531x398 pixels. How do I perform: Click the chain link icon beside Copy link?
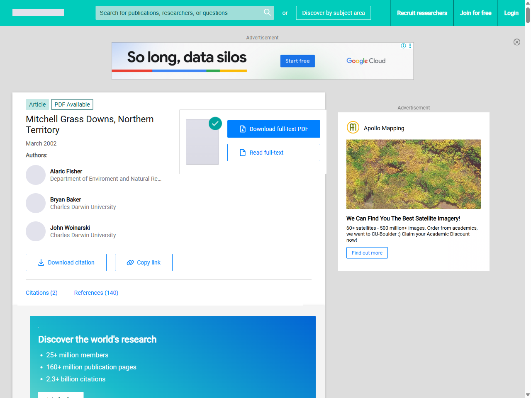click(x=130, y=262)
